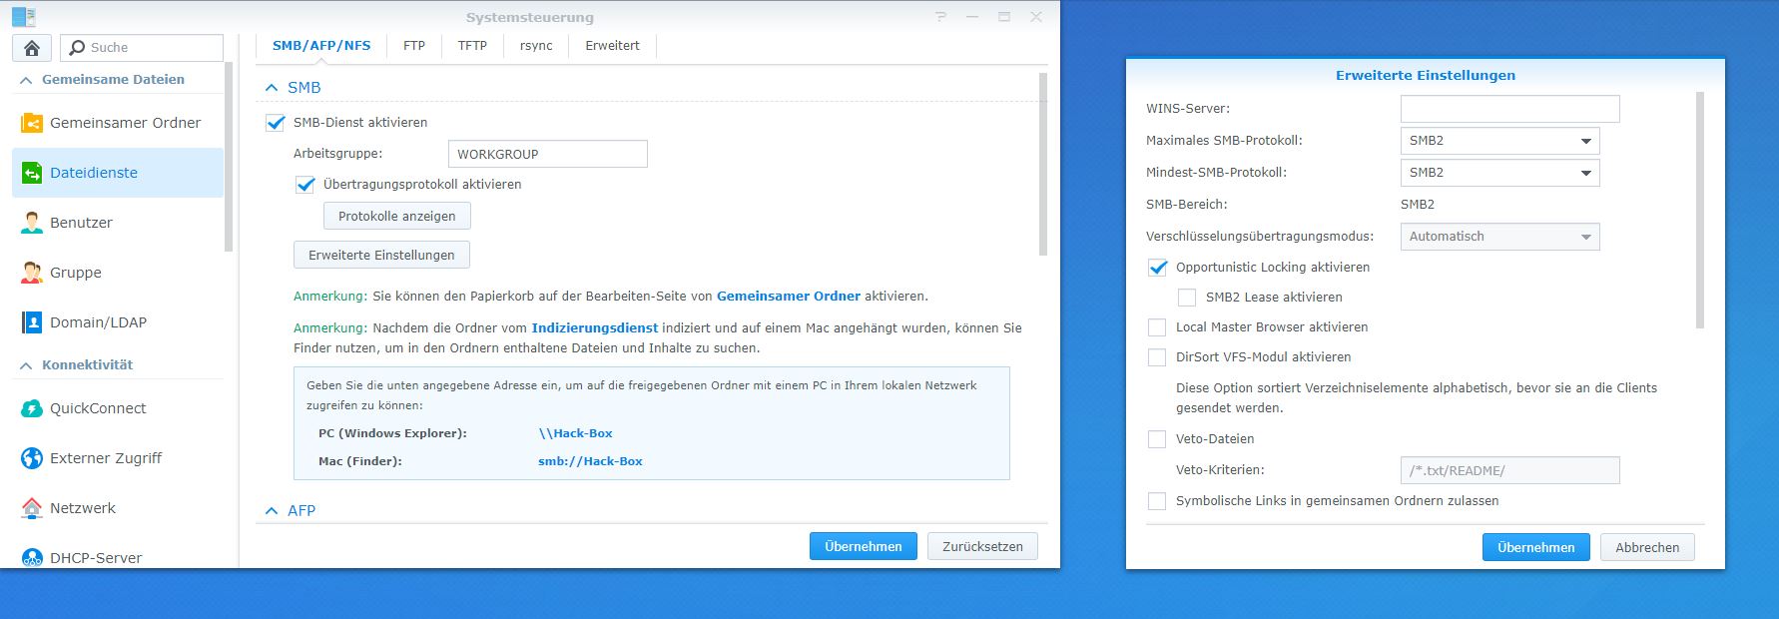
Task: Click the Home icon in Systemsteuerung
Action: pyautogui.click(x=32, y=48)
